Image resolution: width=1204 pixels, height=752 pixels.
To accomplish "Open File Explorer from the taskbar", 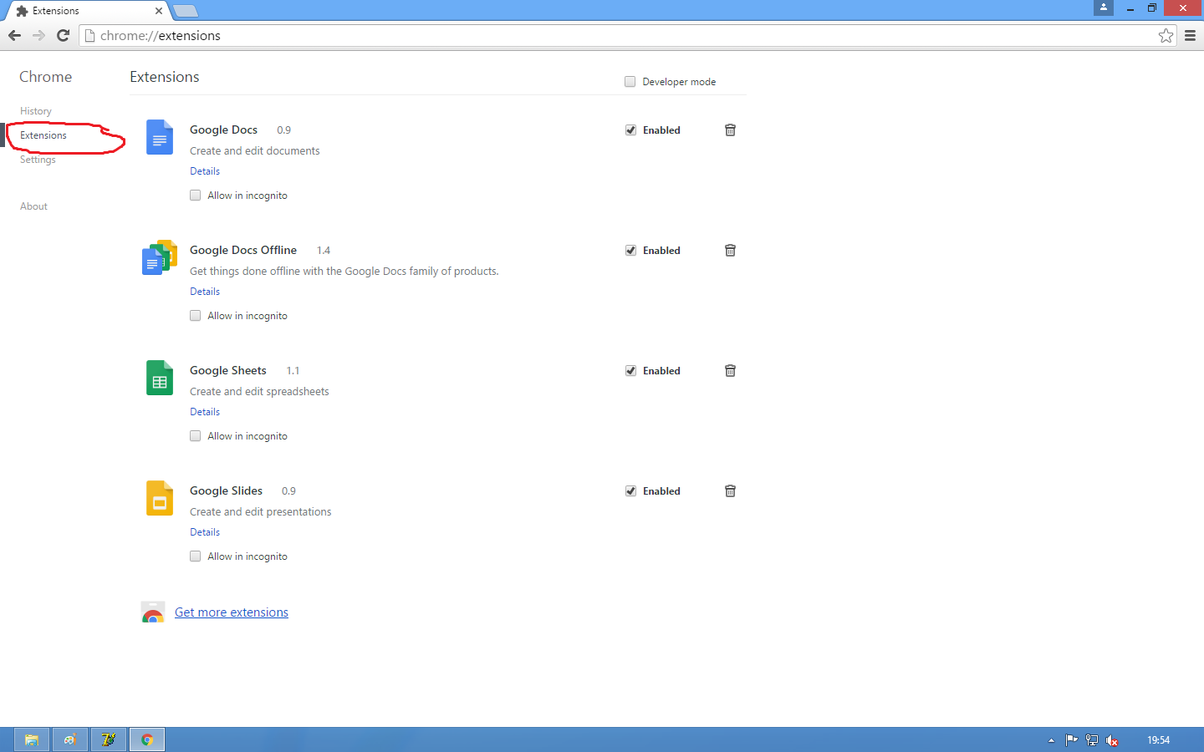I will (x=32, y=739).
